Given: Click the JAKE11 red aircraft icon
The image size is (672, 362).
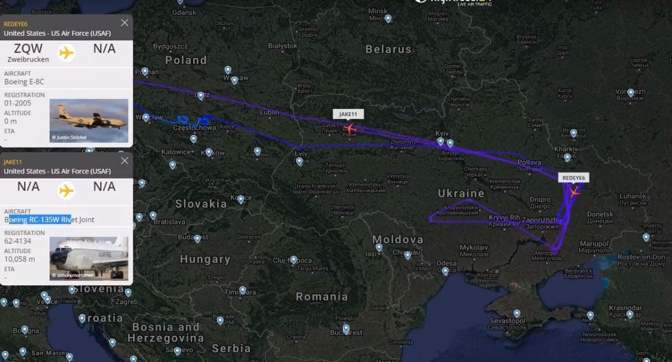Looking at the screenshot, I should click(x=351, y=128).
